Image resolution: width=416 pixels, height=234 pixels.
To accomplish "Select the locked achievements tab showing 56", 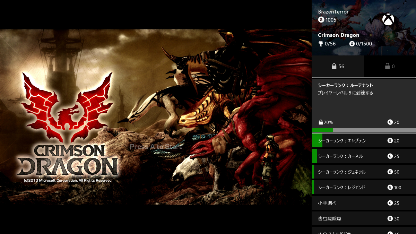I will click(338, 66).
